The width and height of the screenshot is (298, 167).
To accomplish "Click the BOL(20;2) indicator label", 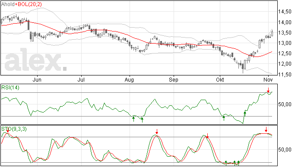I will click(x=30, y=4).
